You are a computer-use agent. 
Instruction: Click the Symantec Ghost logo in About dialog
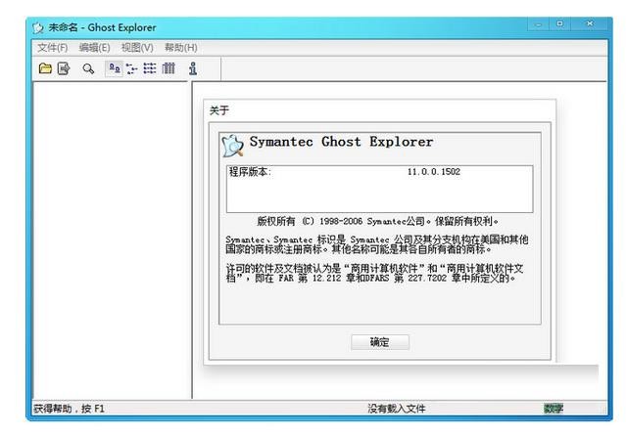(x=233, y=145)
